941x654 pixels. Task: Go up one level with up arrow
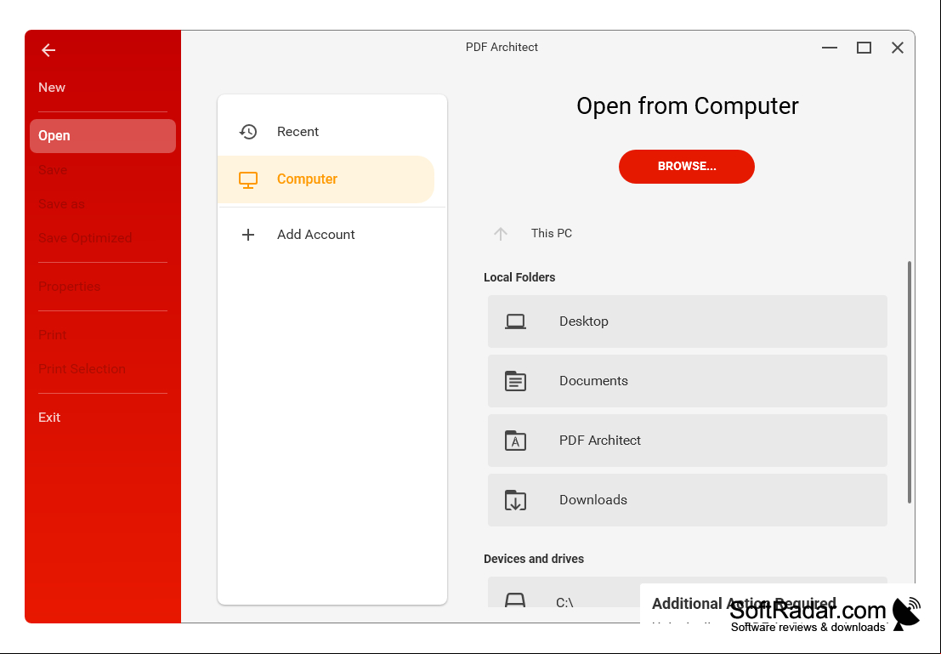501,234
